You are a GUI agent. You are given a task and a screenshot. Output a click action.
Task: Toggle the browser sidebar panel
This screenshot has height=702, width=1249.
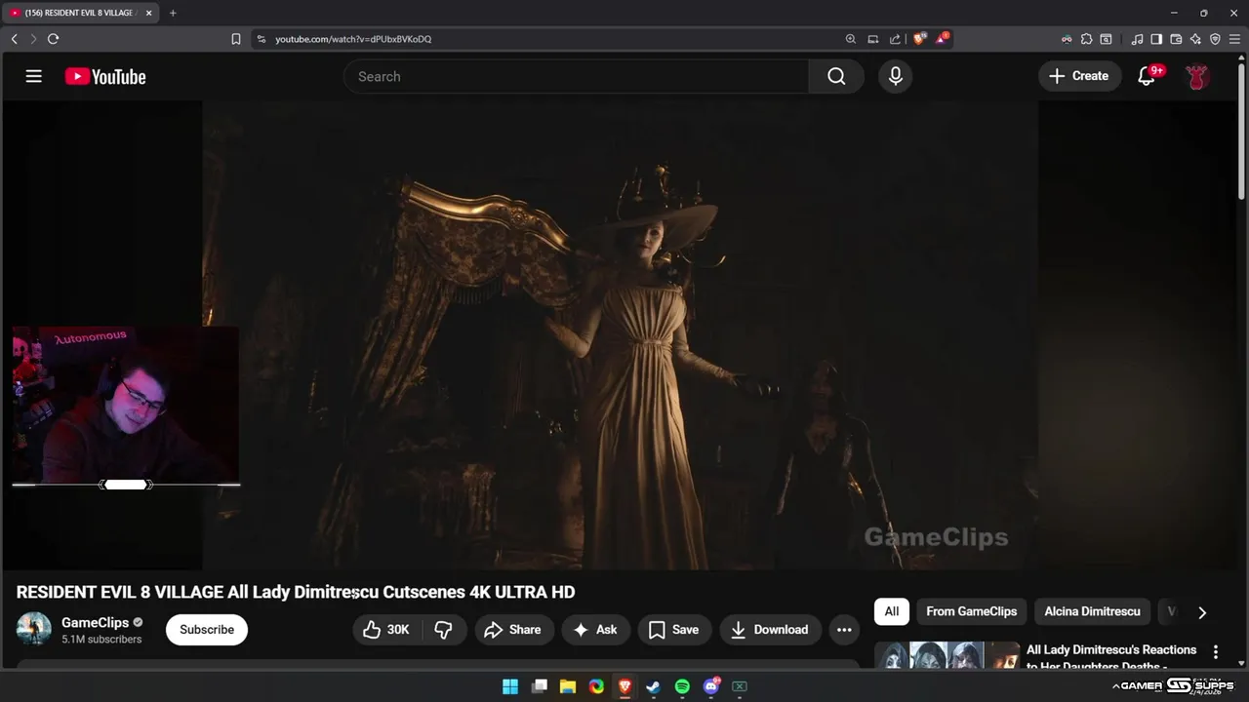(x=1156, y=39)
